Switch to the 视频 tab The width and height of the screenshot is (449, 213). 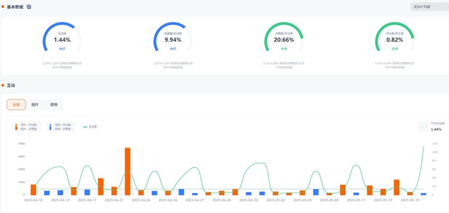(54, 105)
